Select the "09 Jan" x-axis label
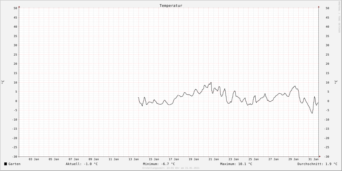The height and width of the screenshot is (171, 342). coord(94,159)
